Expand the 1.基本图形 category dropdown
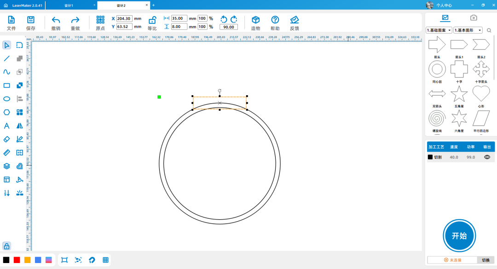The width and height of the screenshot is (497, 269). tap(468, 30)
